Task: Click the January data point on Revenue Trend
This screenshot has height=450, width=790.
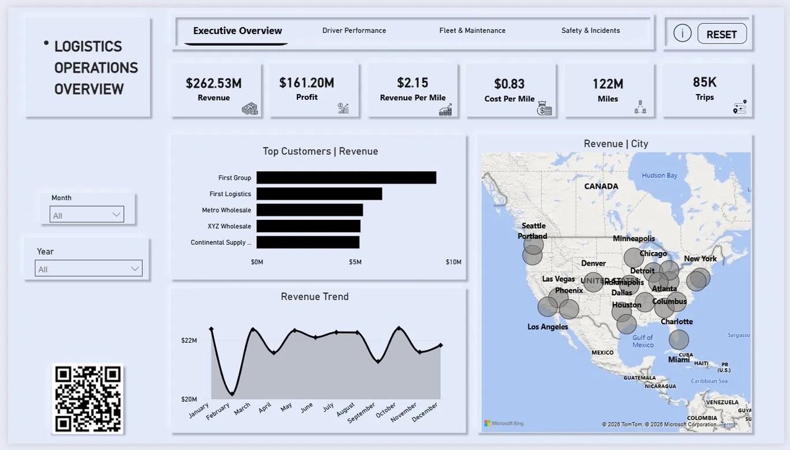Action: click(x=211, y=329)
